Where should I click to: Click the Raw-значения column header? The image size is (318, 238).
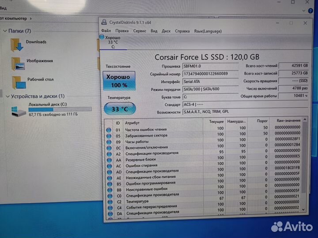288,120
